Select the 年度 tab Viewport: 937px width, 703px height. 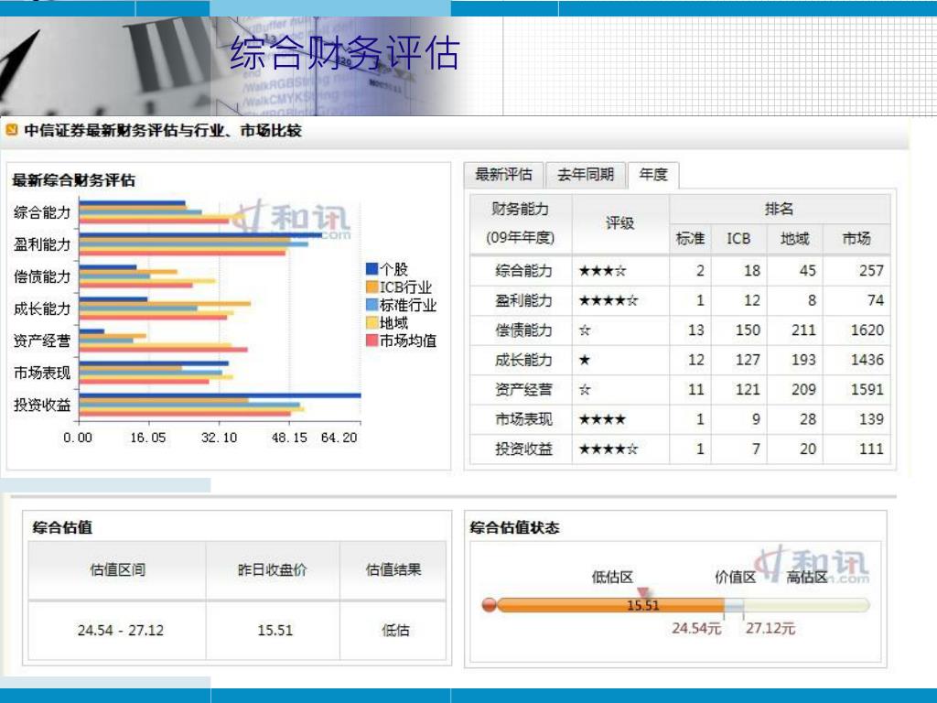(653, 175)
